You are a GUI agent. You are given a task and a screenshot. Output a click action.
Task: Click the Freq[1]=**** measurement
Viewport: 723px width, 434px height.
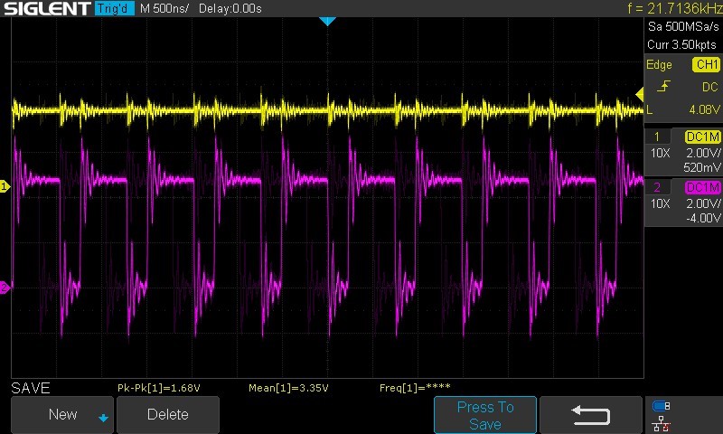tap(415, 388)
